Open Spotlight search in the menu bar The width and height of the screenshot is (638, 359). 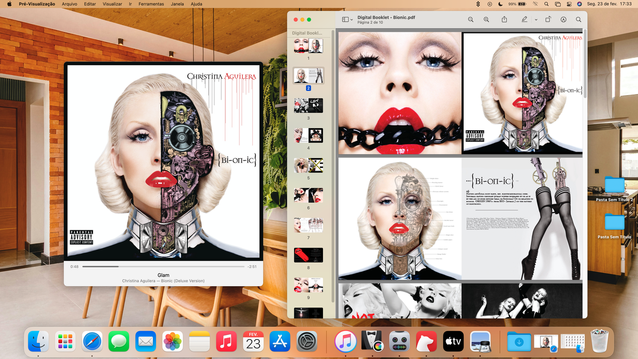546,3
